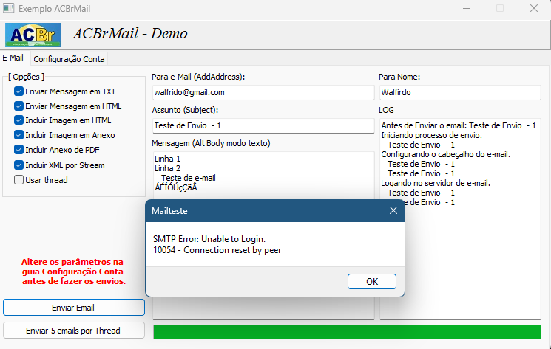Click the Mailteste dialog title
The height and width of the screenshot is (349, 551).
tap(169, 211)
